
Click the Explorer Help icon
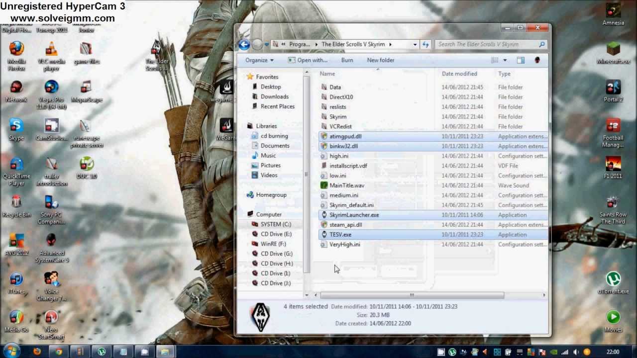(537, 60)
